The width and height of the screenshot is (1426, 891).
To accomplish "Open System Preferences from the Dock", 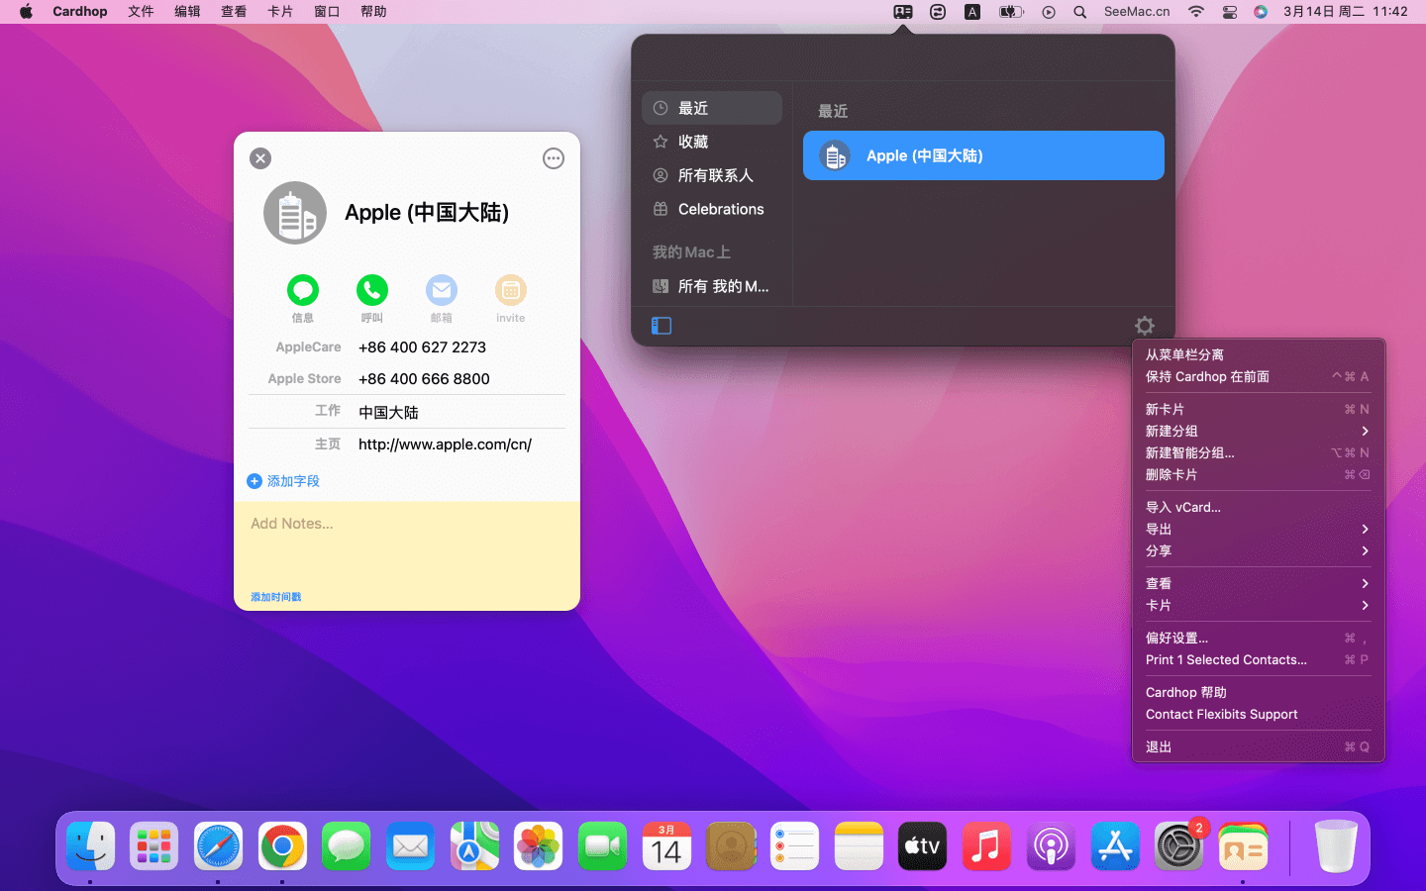I will click(x=1178, y=846).
